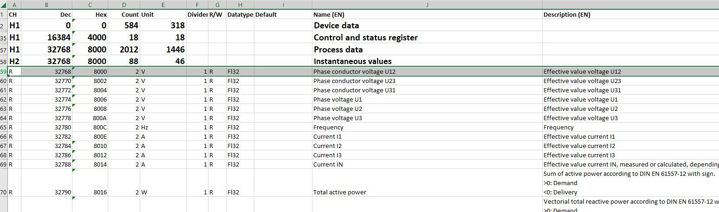
Task: Select column D header
Action: [124, 5]
